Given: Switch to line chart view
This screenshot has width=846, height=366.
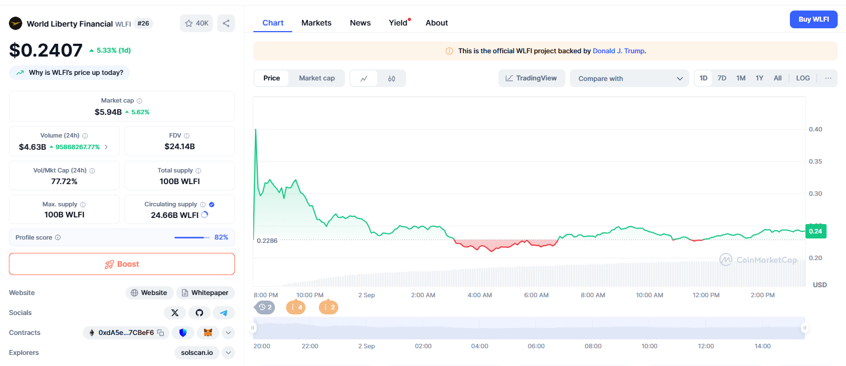Looking at the screenshot, I should tap(364, 78).
